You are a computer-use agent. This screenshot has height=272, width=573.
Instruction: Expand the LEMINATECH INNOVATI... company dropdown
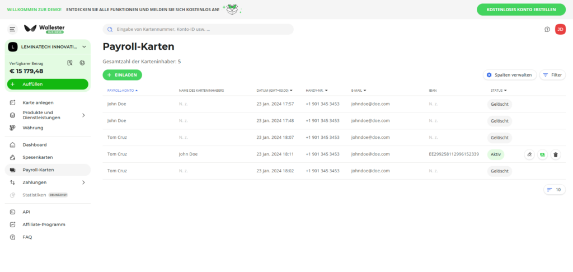tap(84, 47)
